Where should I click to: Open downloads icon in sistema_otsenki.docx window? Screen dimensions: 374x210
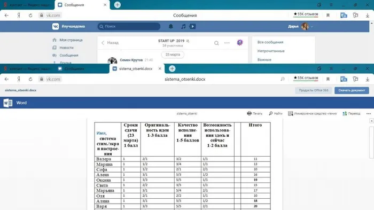368,79
